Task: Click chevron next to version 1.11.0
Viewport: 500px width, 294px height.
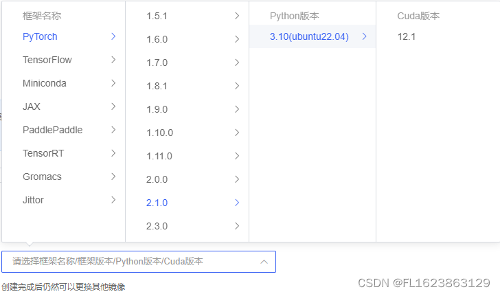Action: click(237, 156)
